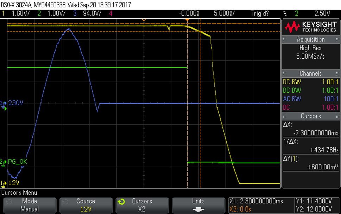Image resolution: width=341 pixels, height=214 pixels.
Task: Click the X2: 0.0s readout
Action: pyautogui.click(x=240, y=209)
